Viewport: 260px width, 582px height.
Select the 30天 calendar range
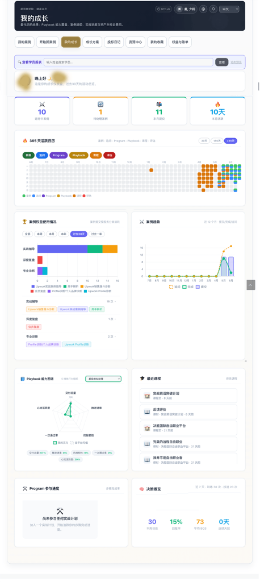point(204,141)
